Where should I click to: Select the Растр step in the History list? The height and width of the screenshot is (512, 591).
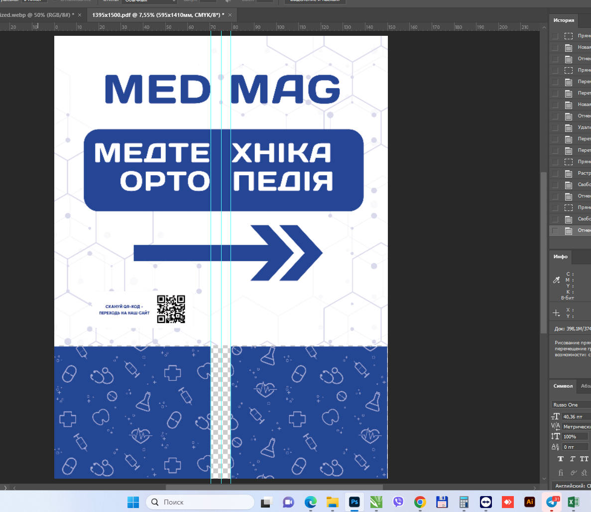tap(570, 173)
